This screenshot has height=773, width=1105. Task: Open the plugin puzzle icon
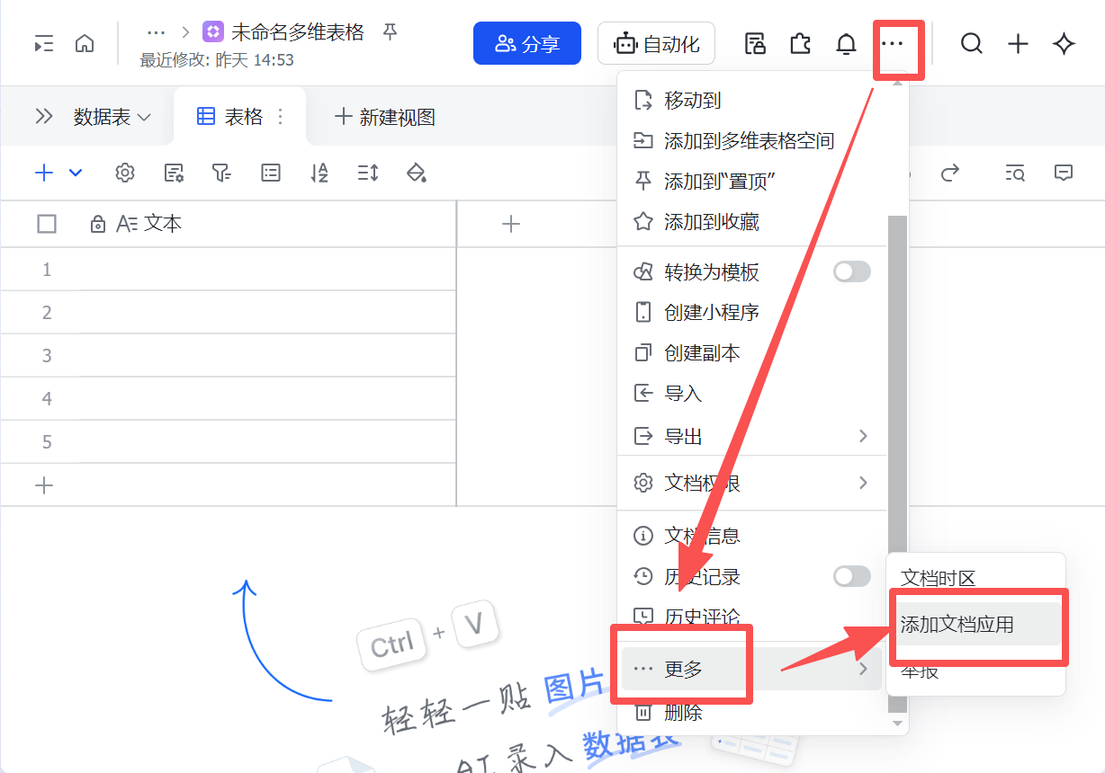(x=800, y=43)
